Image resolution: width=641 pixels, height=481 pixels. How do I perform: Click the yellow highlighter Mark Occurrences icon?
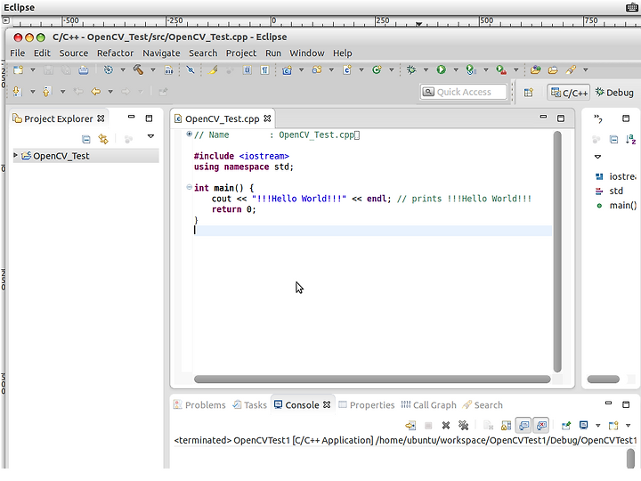tap(213, 70)
